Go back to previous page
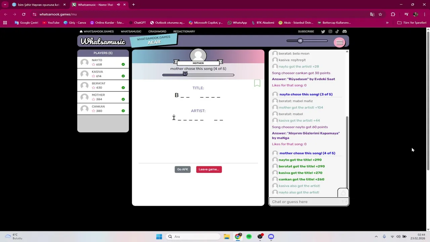The width and height of the screenshot is (430, 242). 6,14
